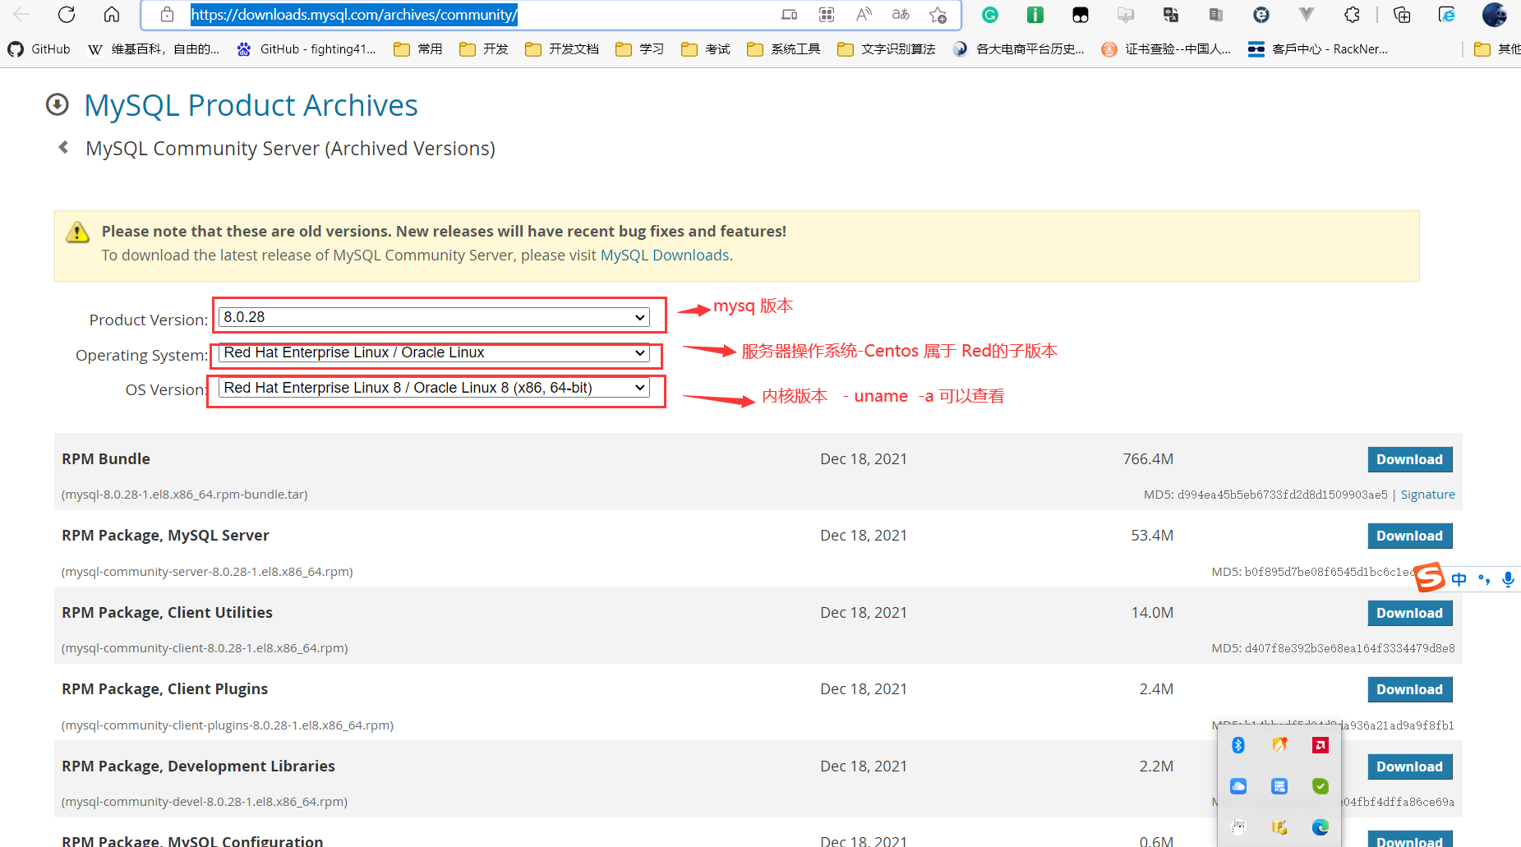Click the MySQL Product Archives heading
Screen dimensions: 1521x847
[x=251, y=105]
